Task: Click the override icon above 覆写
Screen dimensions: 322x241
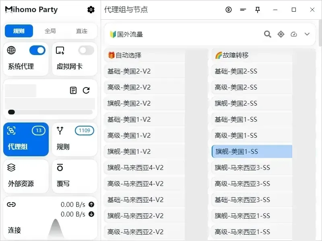Action: pos(60,167)
